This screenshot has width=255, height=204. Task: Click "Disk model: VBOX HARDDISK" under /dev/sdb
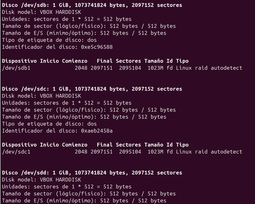click(41, 12)
